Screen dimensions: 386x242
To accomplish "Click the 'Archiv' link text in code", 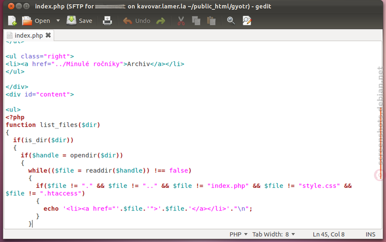I will (138, 64).
